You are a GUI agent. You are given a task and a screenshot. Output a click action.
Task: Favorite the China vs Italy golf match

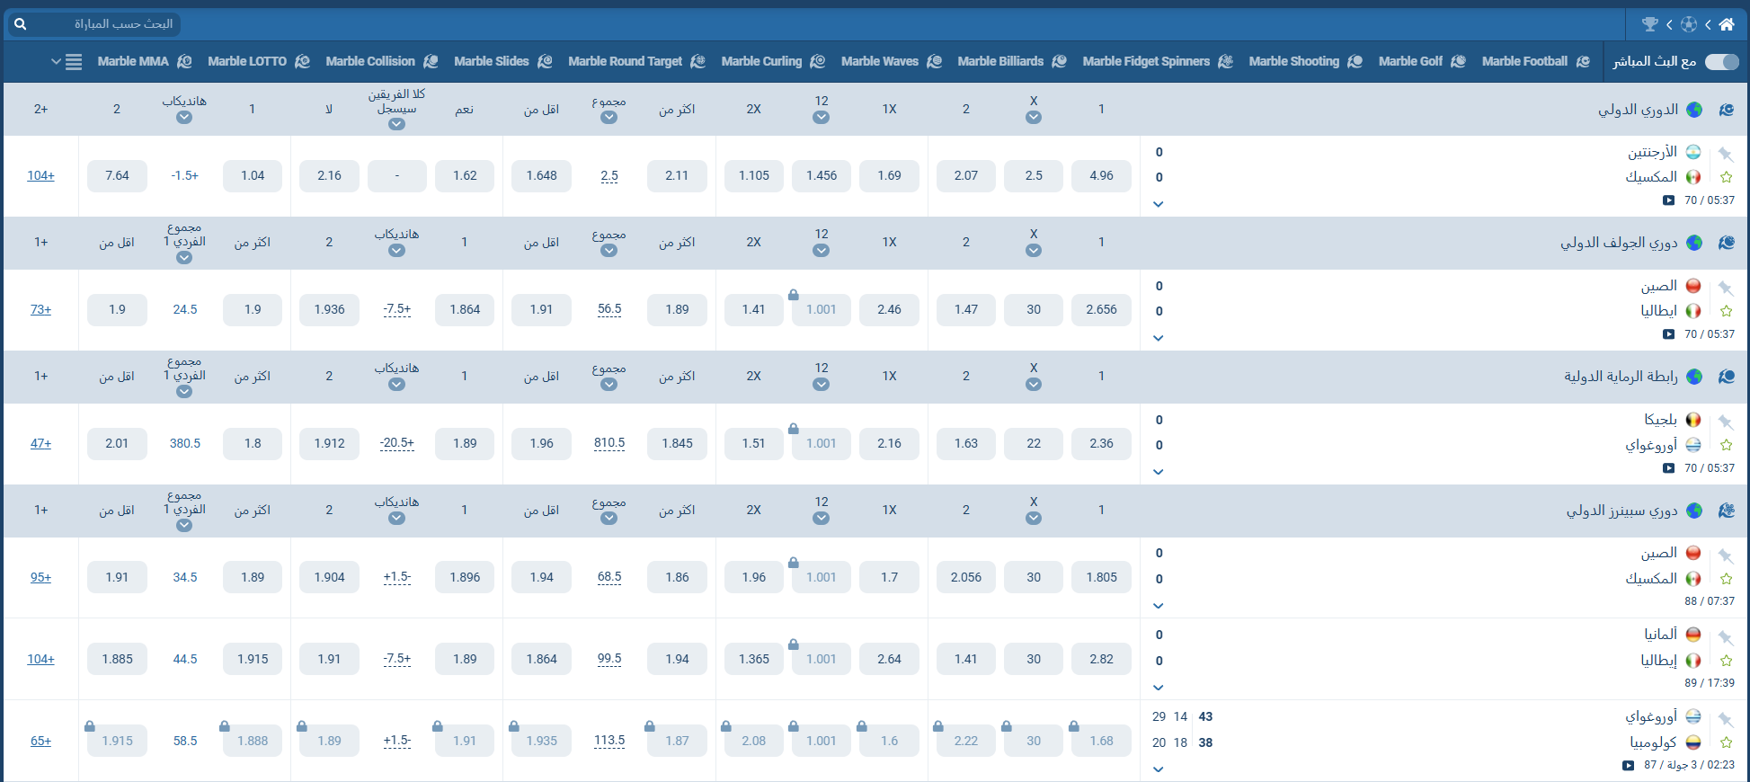pos(1726,311)
